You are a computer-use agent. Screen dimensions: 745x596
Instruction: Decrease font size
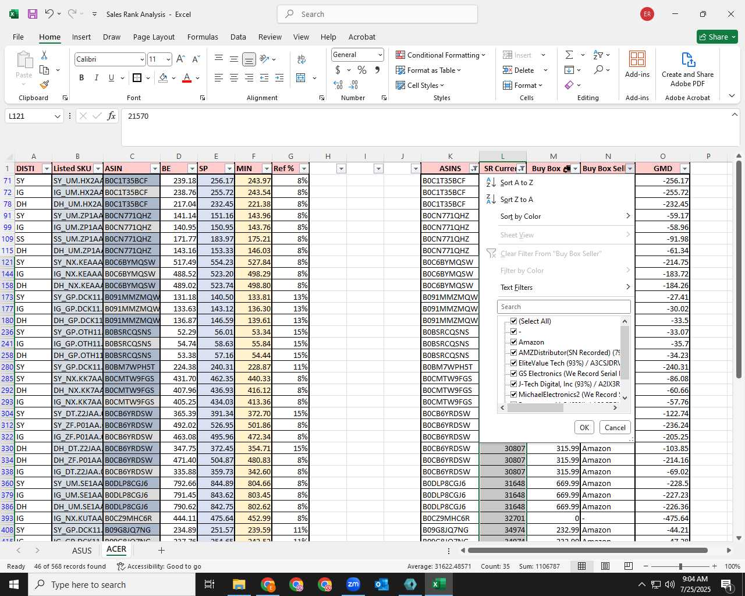(x=196, y=59)
